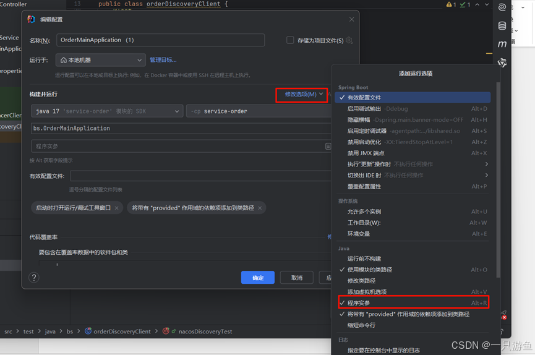Select 指定要在控制台中显示的日志 menu item

(x=413, y=350)
